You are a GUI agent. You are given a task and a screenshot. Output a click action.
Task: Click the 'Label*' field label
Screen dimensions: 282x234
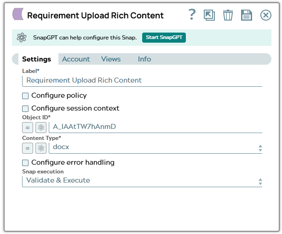30,71
